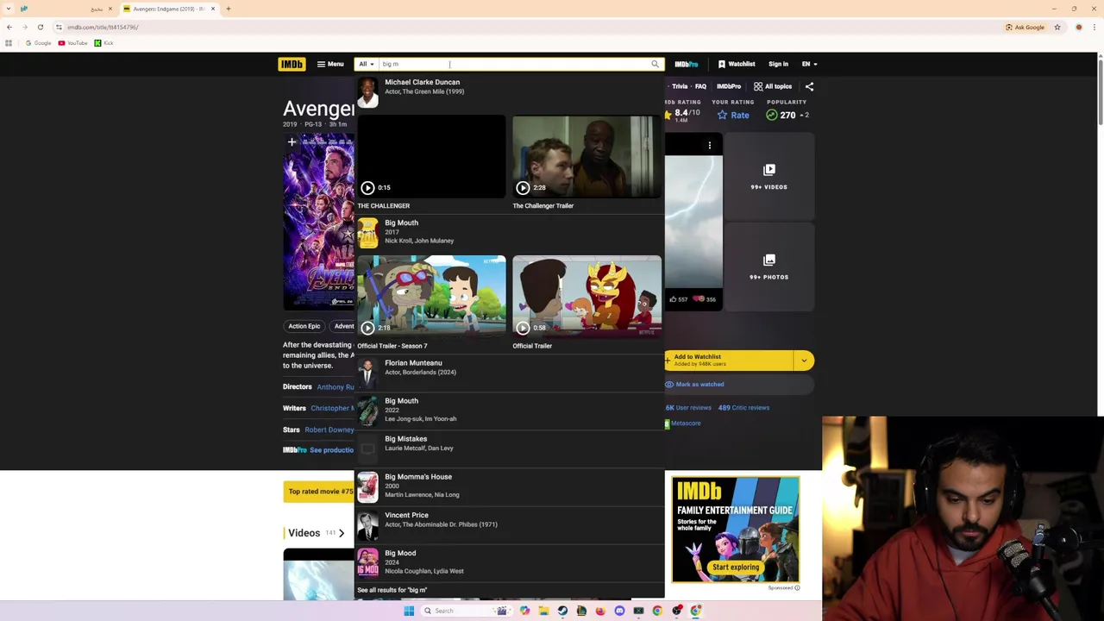
Task: Open the Google bookmark
Action: click(38, 43)
